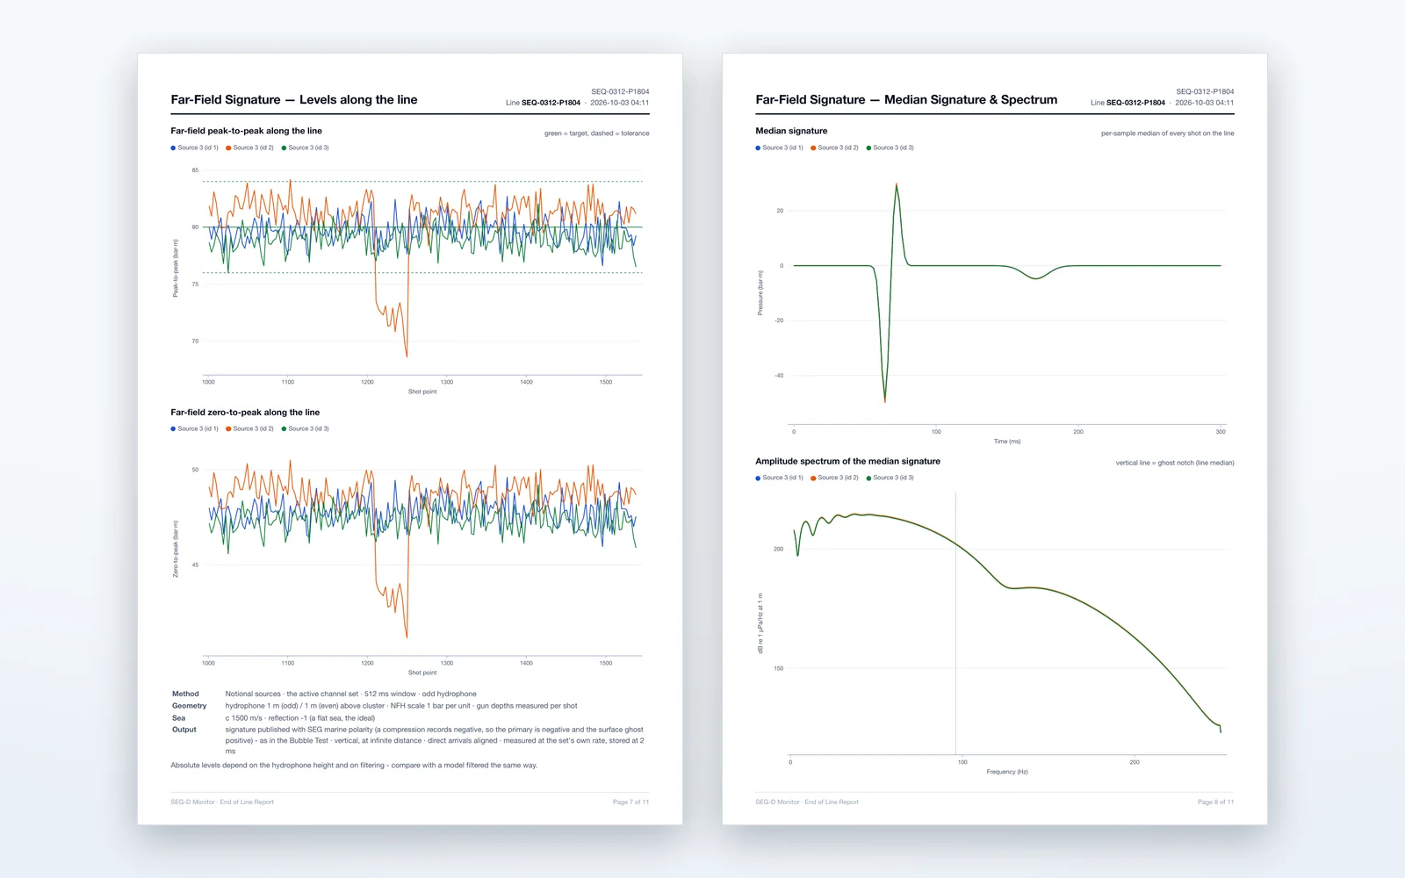Click the blue dot for Source 3 (id 1) in the peak-to-peak chart legend

173,148
